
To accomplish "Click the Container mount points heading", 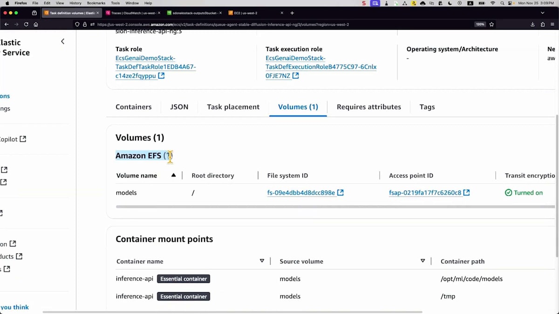I will [x=164, y=239].
